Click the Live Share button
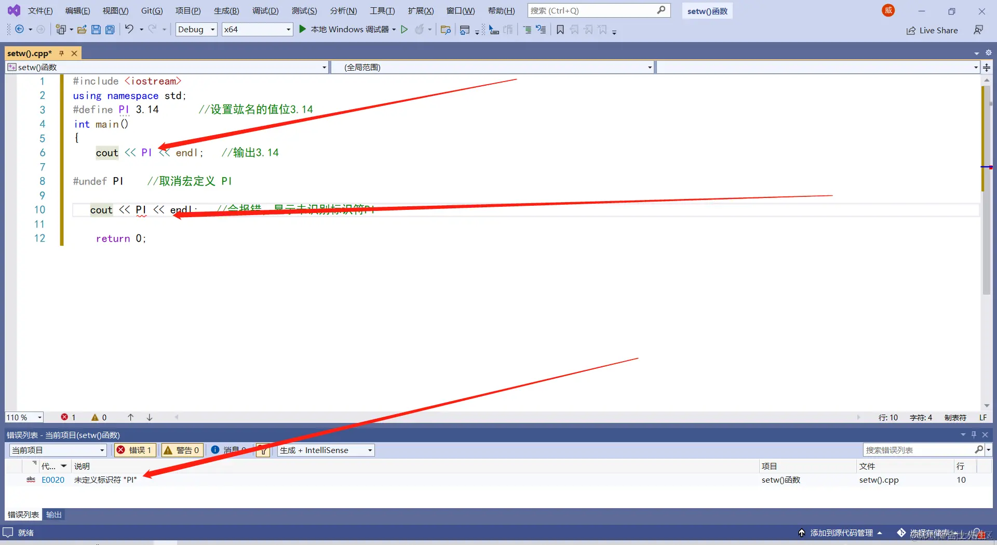 click(x=932, y=30)
